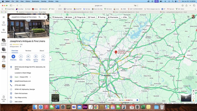Click the Show Your Location button
The image size is (197, 111).
(x=193, y=91)
